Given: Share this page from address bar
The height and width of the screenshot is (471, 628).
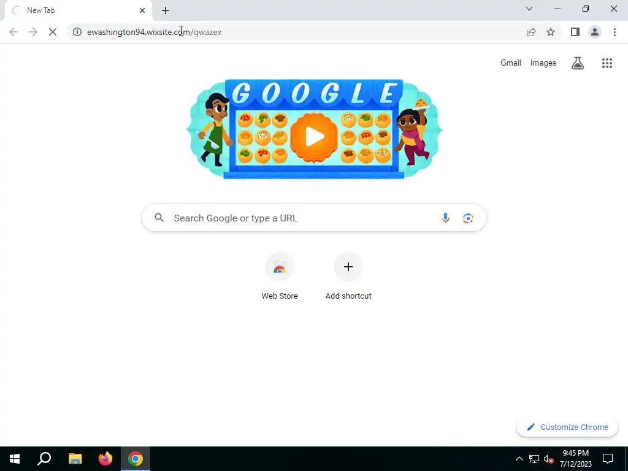Looking at the screenshot, I should click(x=530, y=32).
